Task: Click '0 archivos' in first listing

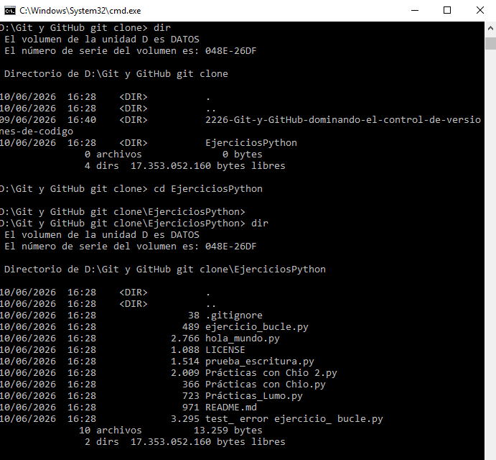Action: (113, 155)
